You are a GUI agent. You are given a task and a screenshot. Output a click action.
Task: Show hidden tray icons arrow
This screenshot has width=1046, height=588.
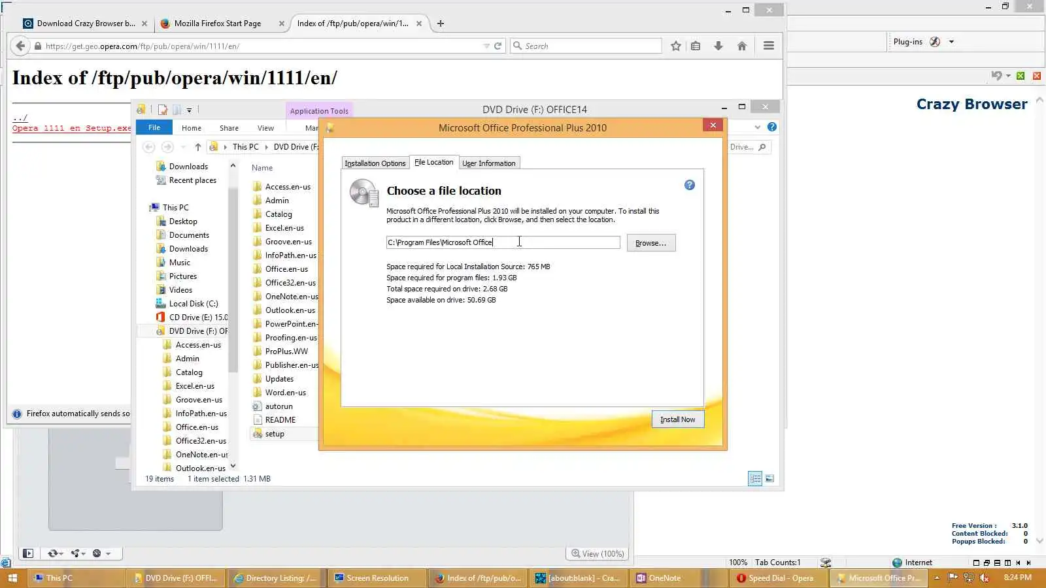937,578
